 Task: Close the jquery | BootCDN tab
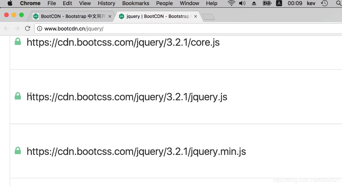tap(195, 16)
